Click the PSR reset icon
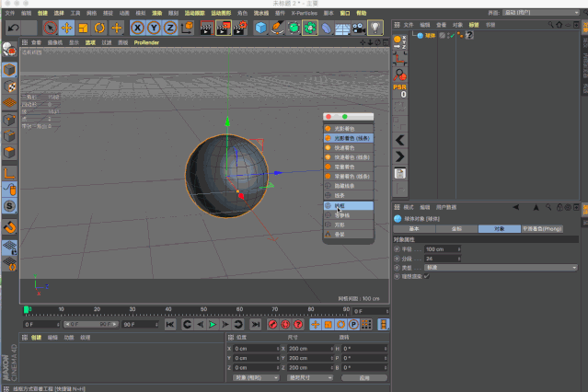588x392 pixels. (x=399, y=90)
